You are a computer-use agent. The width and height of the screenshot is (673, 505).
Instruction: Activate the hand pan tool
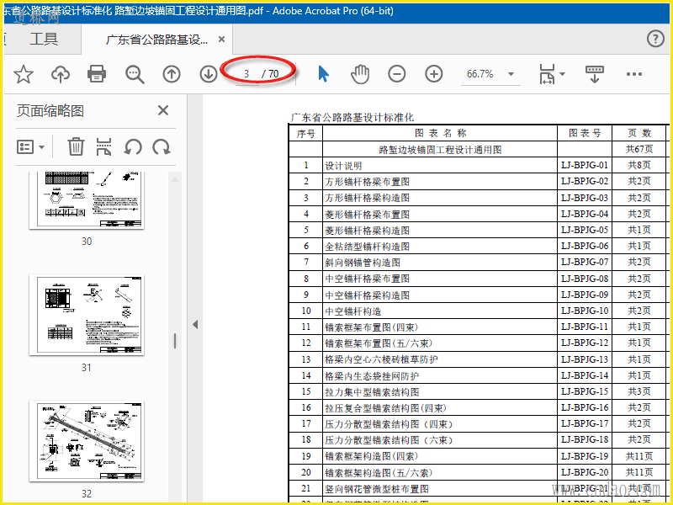coord(360,74)
